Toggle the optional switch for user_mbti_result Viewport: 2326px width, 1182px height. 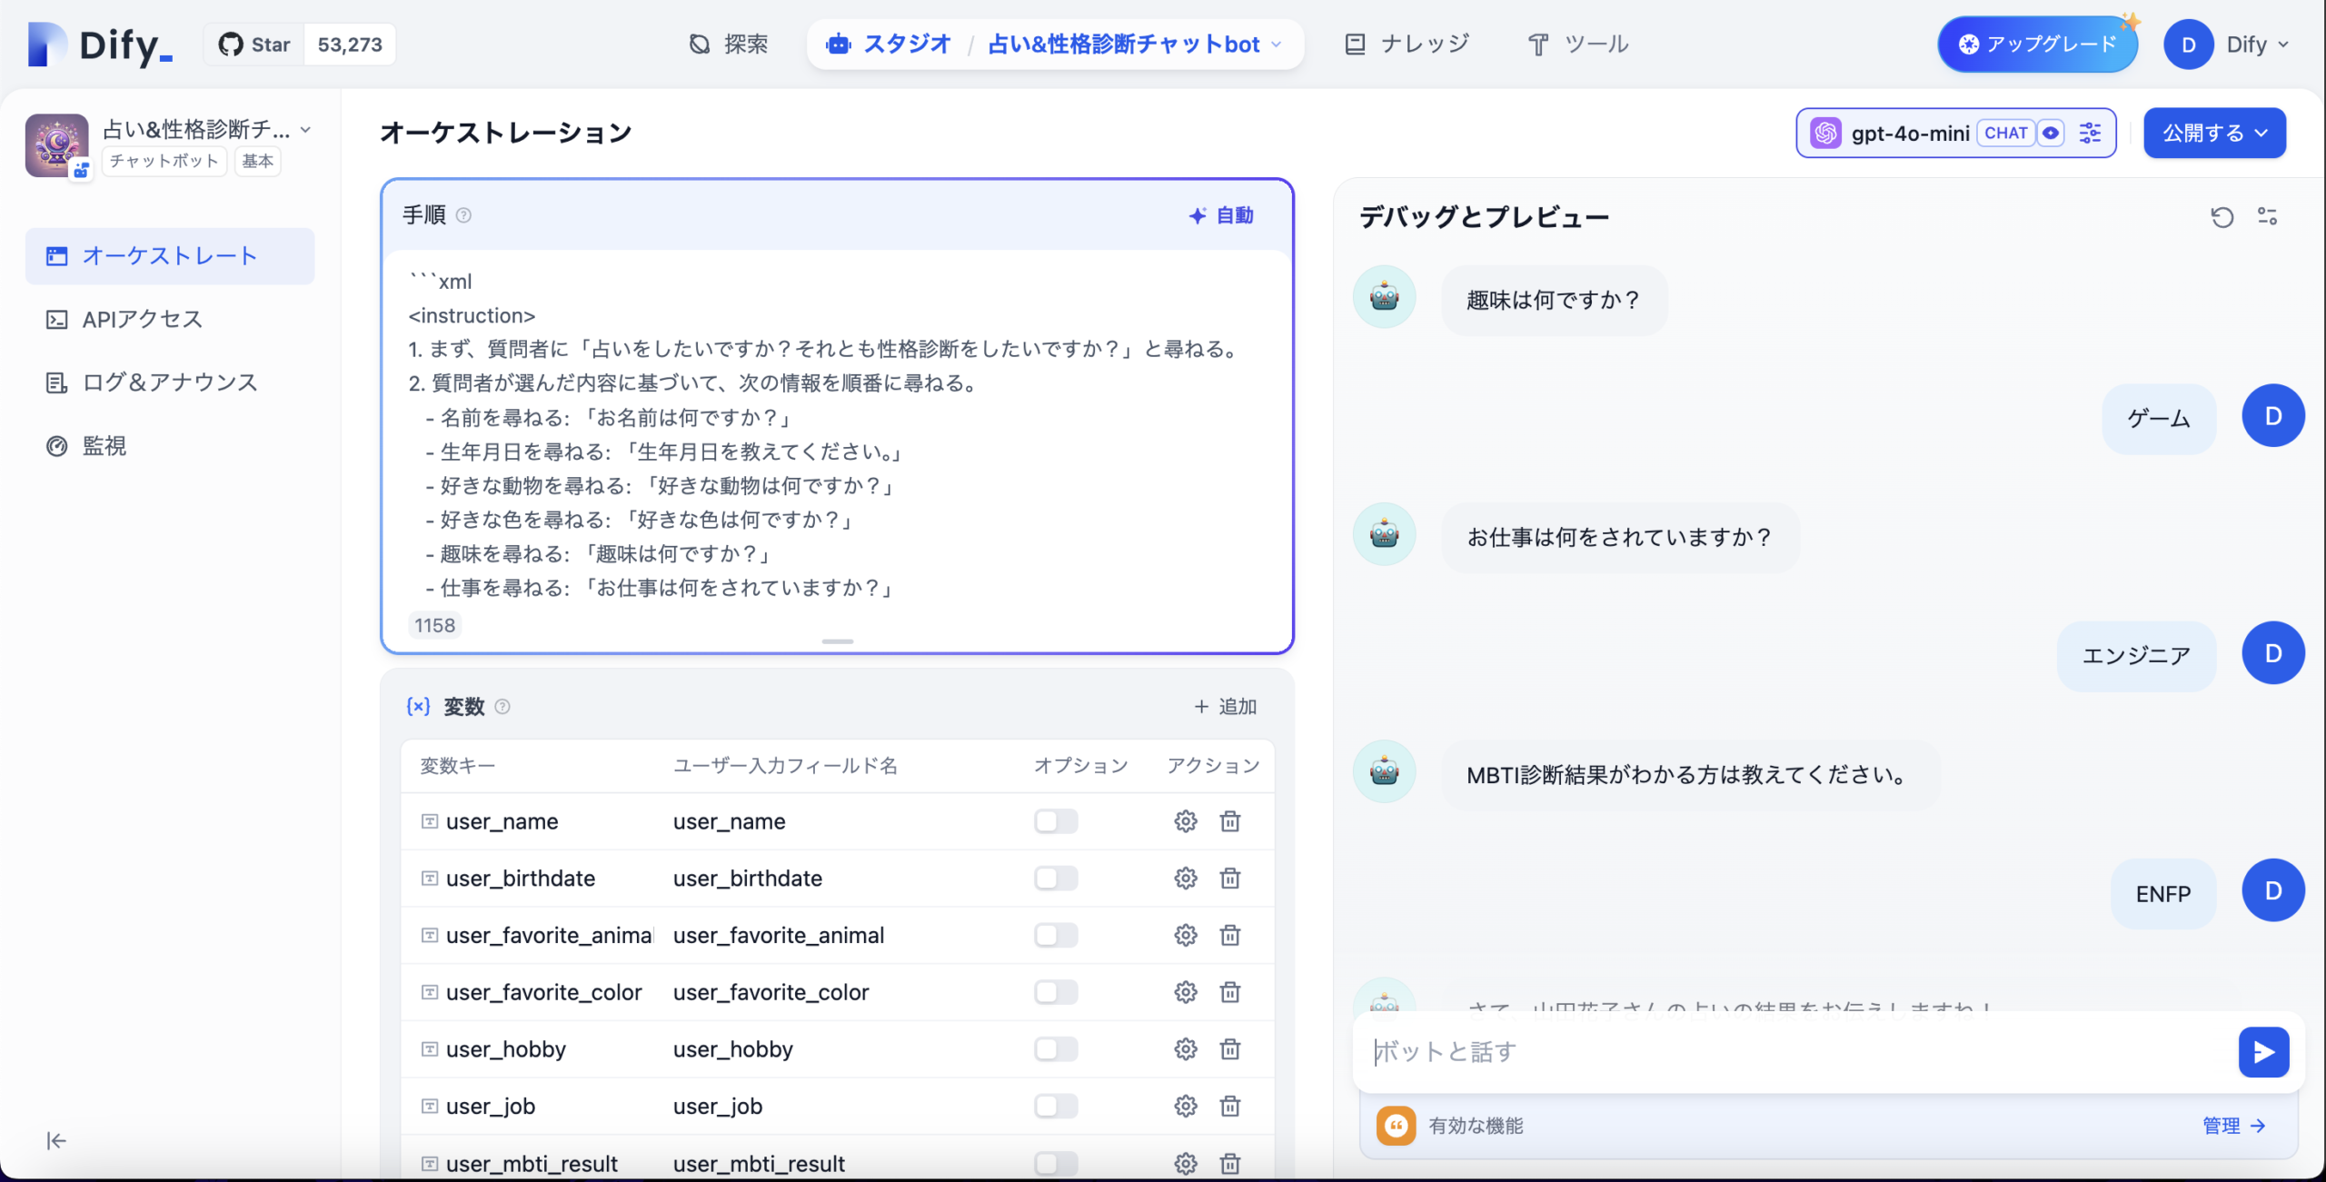coord(1055,1163)
